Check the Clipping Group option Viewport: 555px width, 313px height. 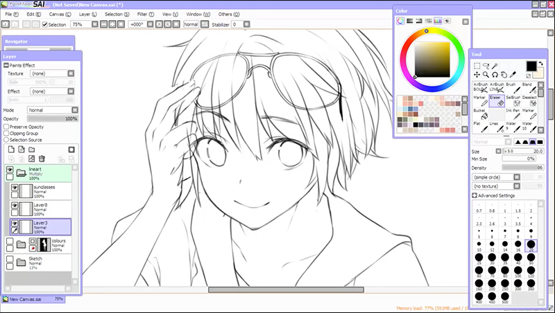[x=6, y=134]
